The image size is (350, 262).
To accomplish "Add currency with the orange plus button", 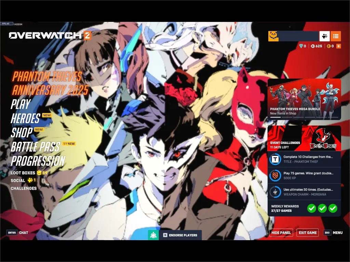I will coord(338,46).
